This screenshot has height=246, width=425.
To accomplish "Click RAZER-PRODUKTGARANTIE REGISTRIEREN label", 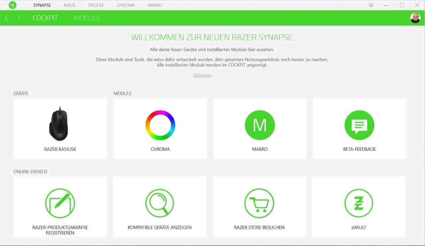I will tap(60, 230).
